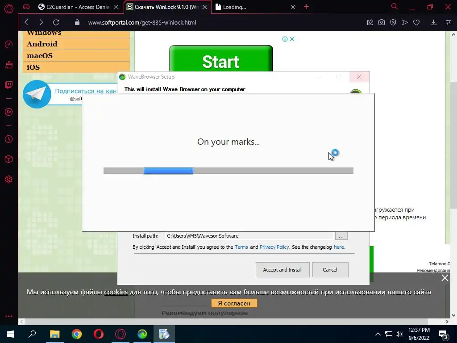Viewport: 457px width, 343px height.
Task: Dismiss cookie banner with X
Action: coord(445,278)
